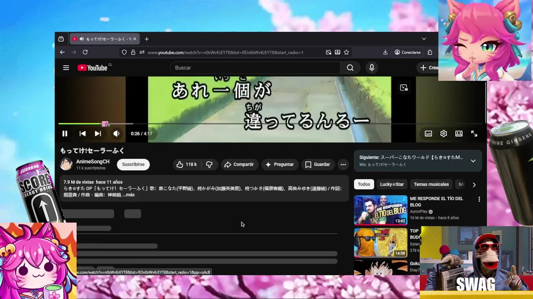Subscribe to AnimeSongCH via Suscribirse

tap(133, 164)
